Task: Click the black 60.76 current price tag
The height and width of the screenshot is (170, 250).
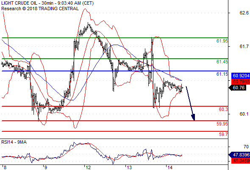Action: (x=238, y=88)
